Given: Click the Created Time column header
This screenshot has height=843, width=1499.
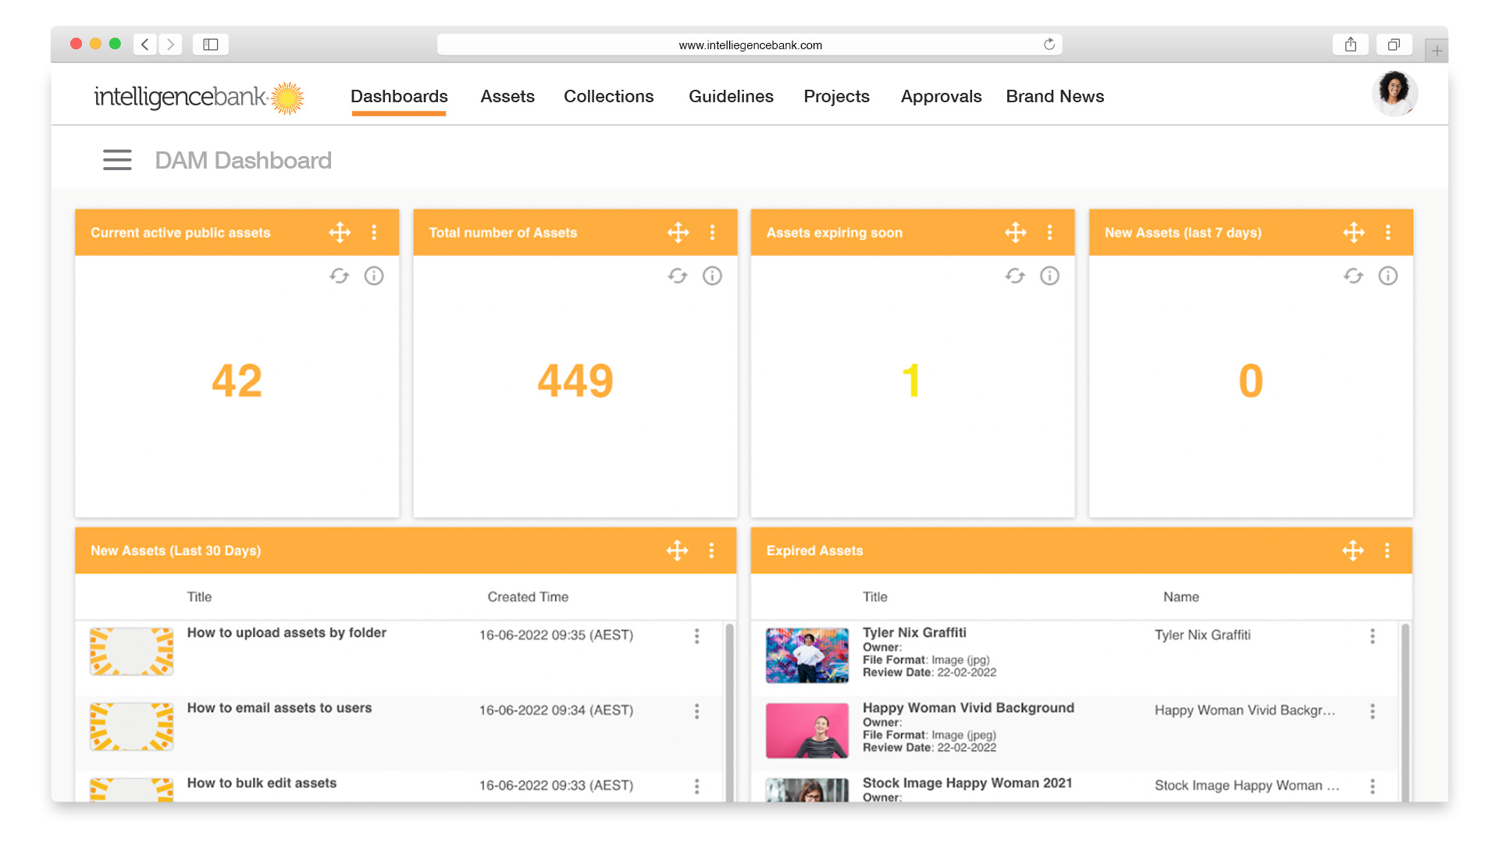Looking at the screenshot, I should point(528,596).
